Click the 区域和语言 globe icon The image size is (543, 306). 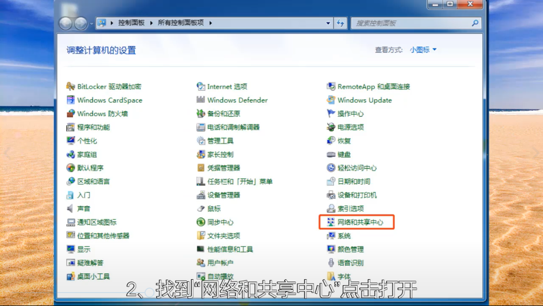[x=71, y=181]
